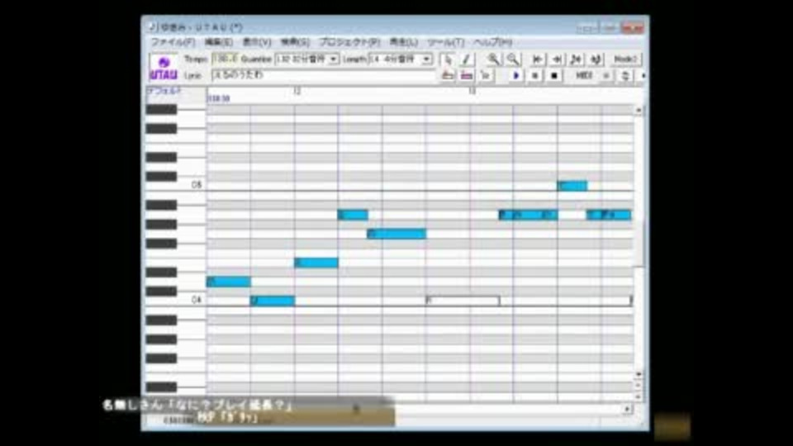Stop playback with the stop button
Image resolution: width=793 pixels, height=446 pixels.
tap(554, 75)
